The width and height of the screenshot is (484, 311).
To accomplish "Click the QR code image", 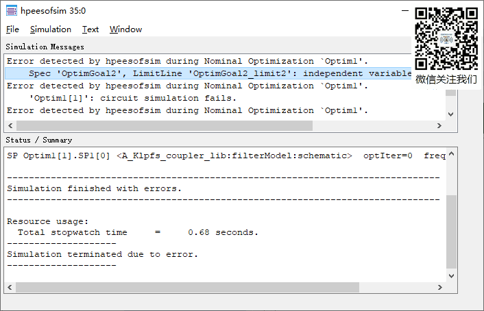I will coord(446,38).
